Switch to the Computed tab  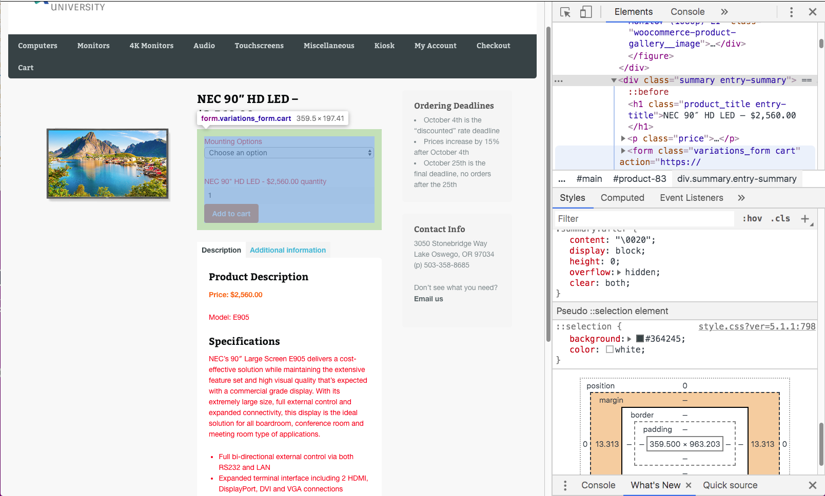pyautogui.click(x=622, y=198)
